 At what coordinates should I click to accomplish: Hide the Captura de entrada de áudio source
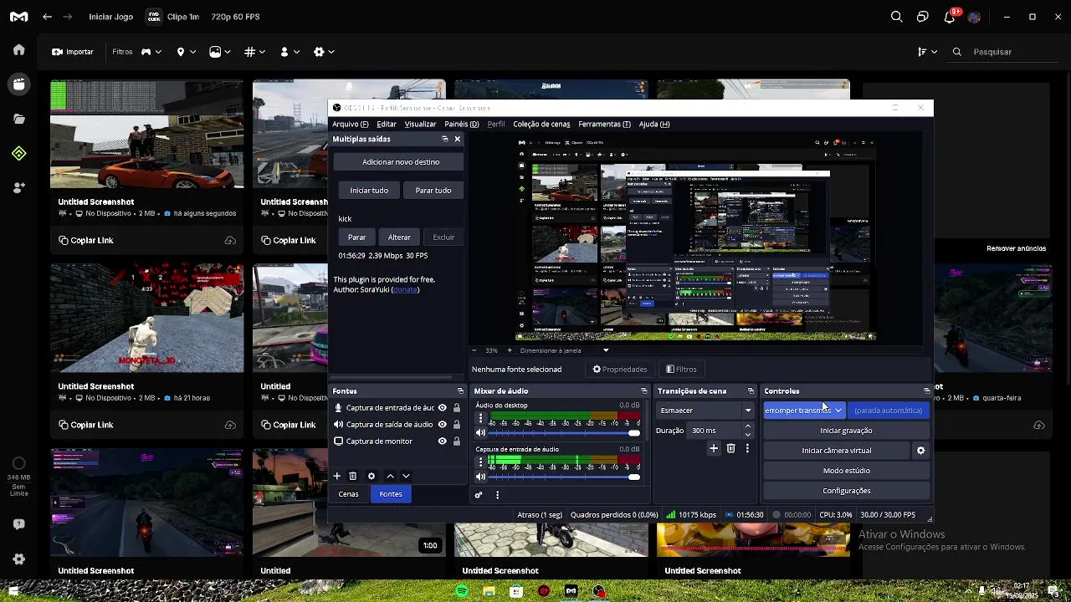click(x=443, y=408)
